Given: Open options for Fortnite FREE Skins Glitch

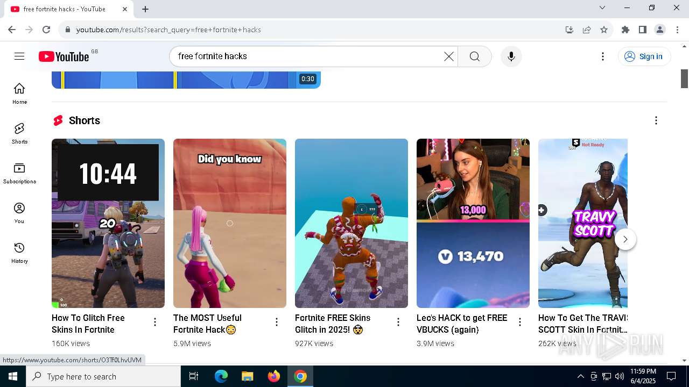Looking at the screenshot, I should [398, 322].
